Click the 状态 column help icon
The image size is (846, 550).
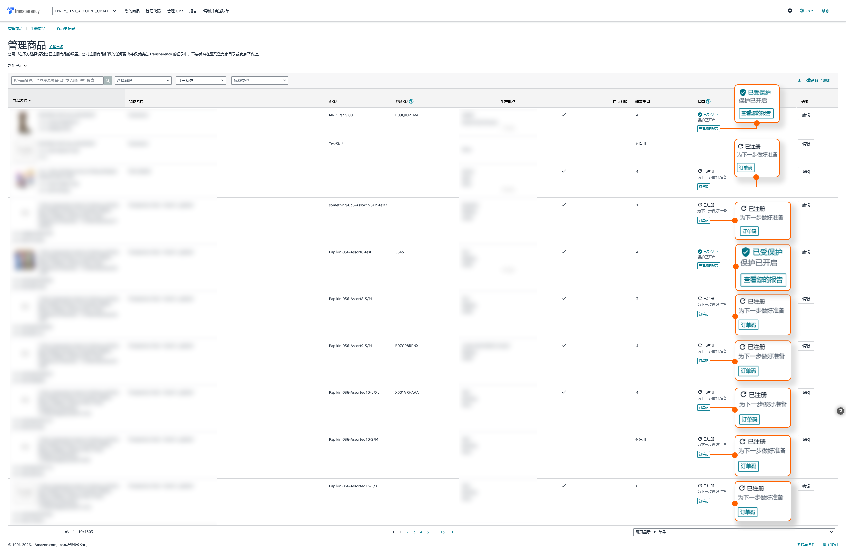coord(708,101)
